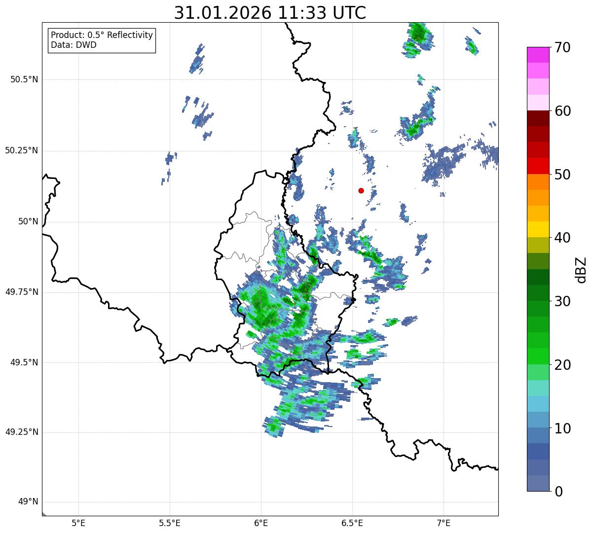Click the 70 value on colorbar
This screenshot has height=533, width=593.
click(x=564, y=48)
